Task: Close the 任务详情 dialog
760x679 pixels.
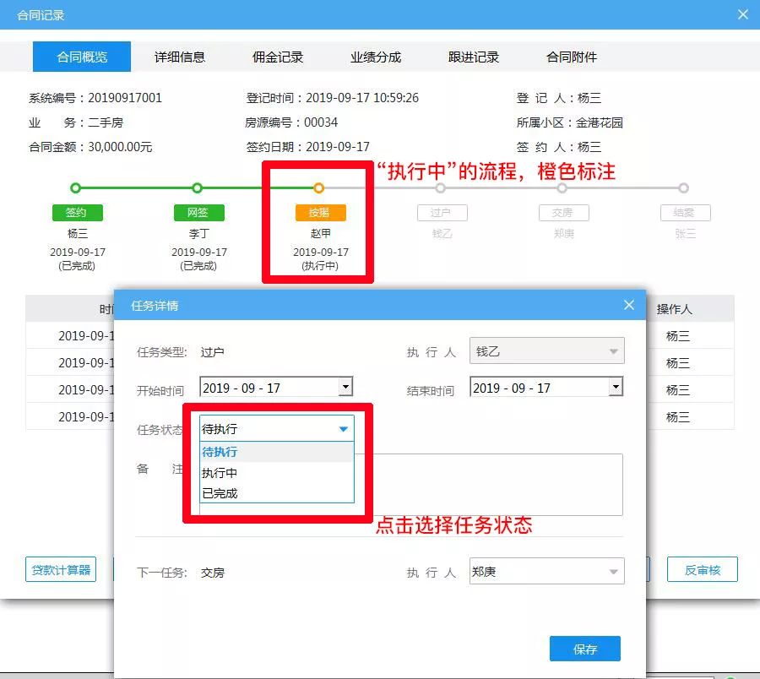Action: point(628,305)
